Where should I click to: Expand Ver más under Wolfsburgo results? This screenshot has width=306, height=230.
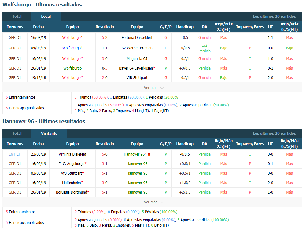[x=154, y=87]
